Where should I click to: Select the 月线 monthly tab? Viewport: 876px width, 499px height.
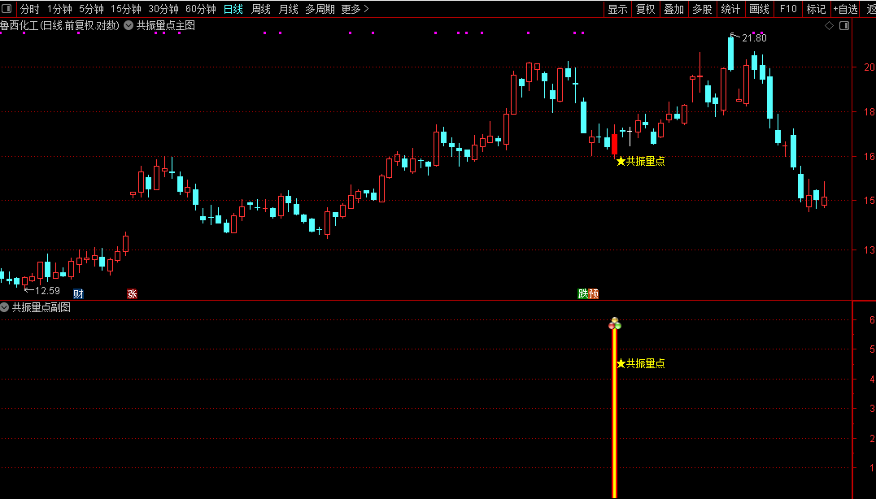pos(288,9)
